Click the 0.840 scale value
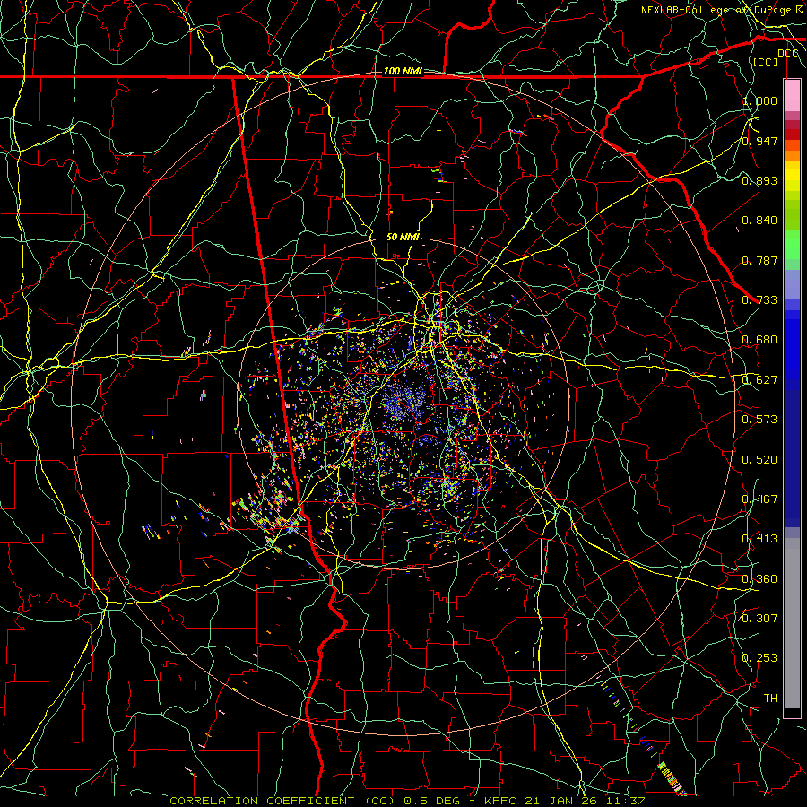Viewport: 807px width, 807px height. pyautogui.click(x=759, y=221)
